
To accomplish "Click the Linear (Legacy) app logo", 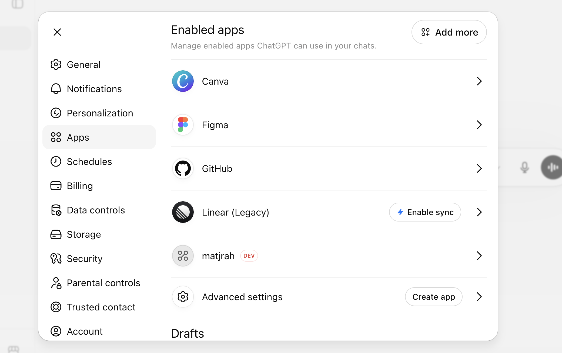I will pos(183,212).
